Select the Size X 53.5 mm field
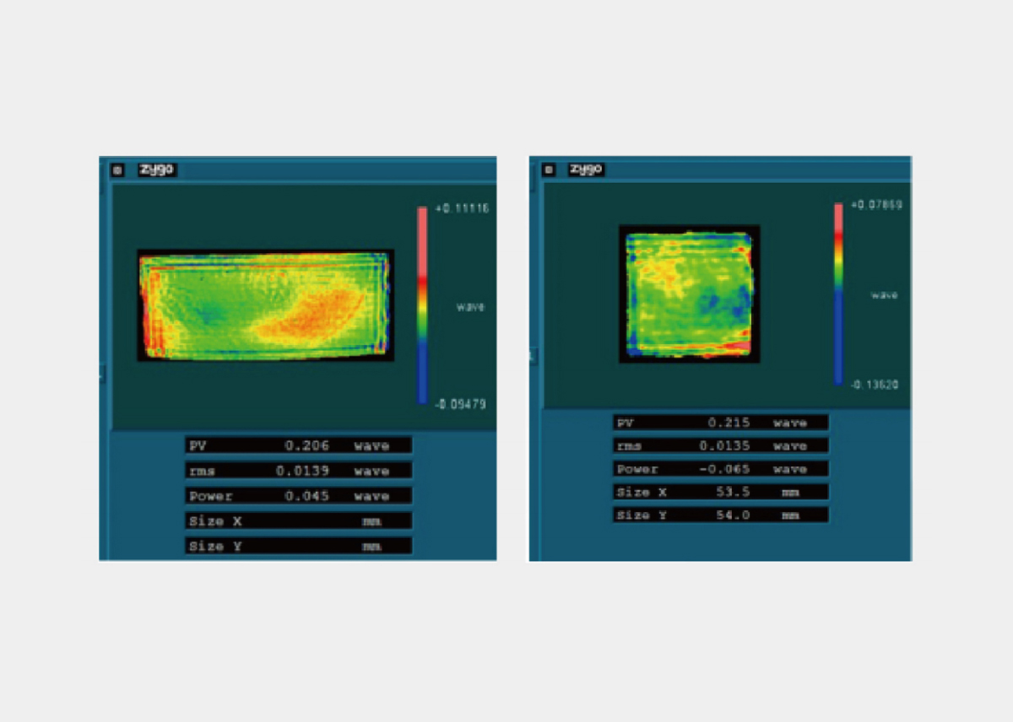 721,492
